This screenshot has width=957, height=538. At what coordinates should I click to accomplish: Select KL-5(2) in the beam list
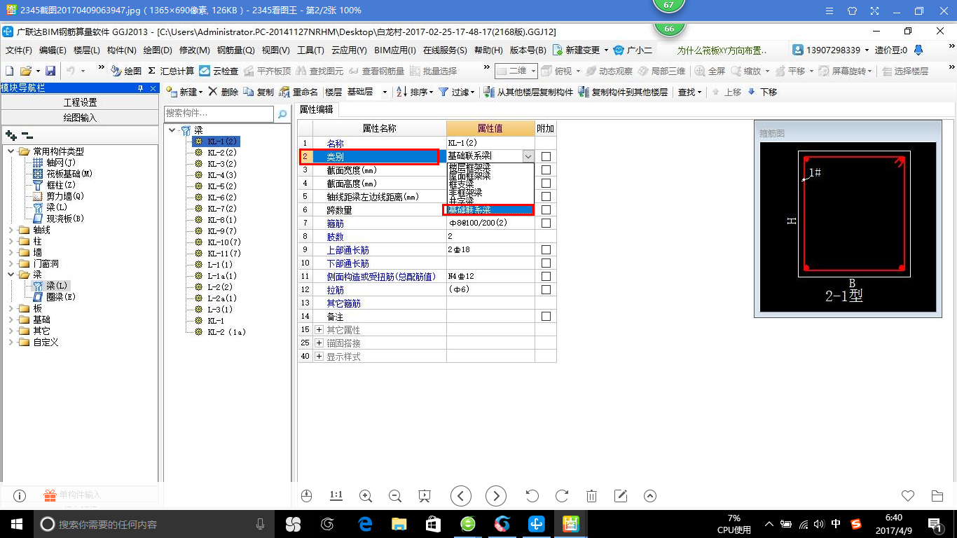221,186
